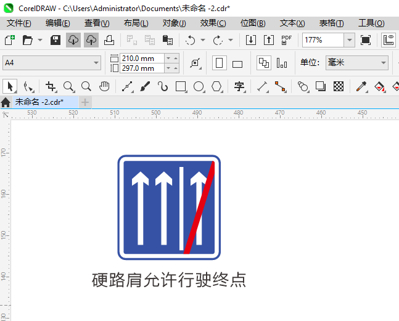The image size is (399, 321).
Task: Select the Pick arrow tool
Action: coord(10,86)
